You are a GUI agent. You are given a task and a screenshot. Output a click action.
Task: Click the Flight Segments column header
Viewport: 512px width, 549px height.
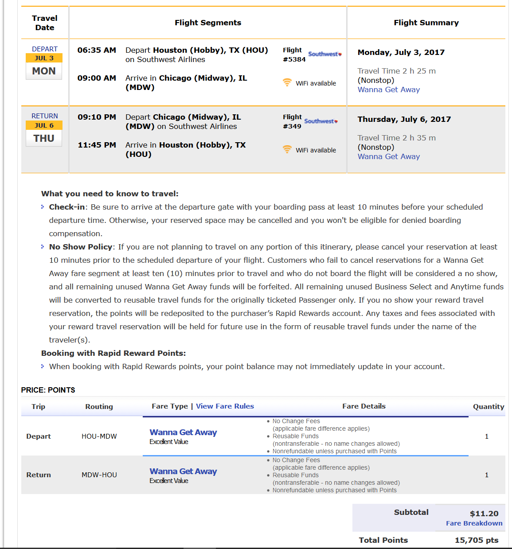click(x=208, y=23)
